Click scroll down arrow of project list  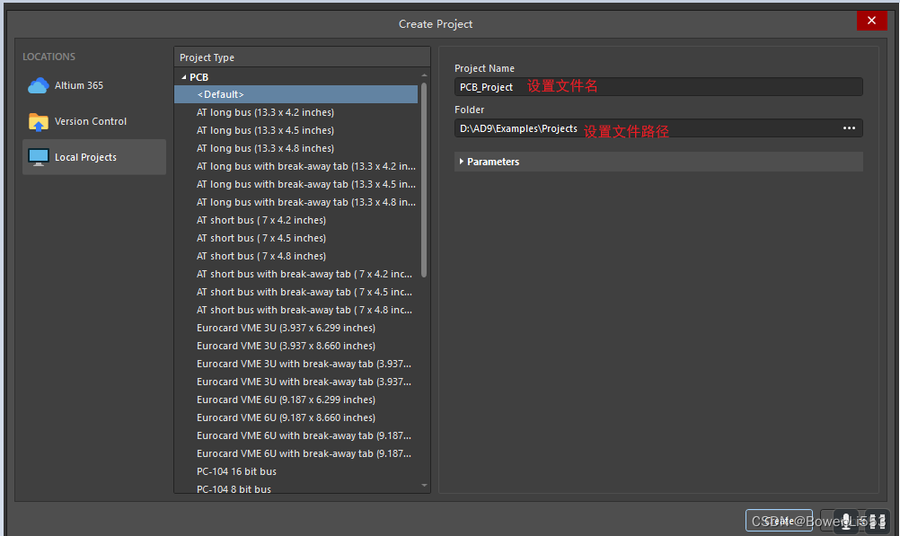coord(424,486)
